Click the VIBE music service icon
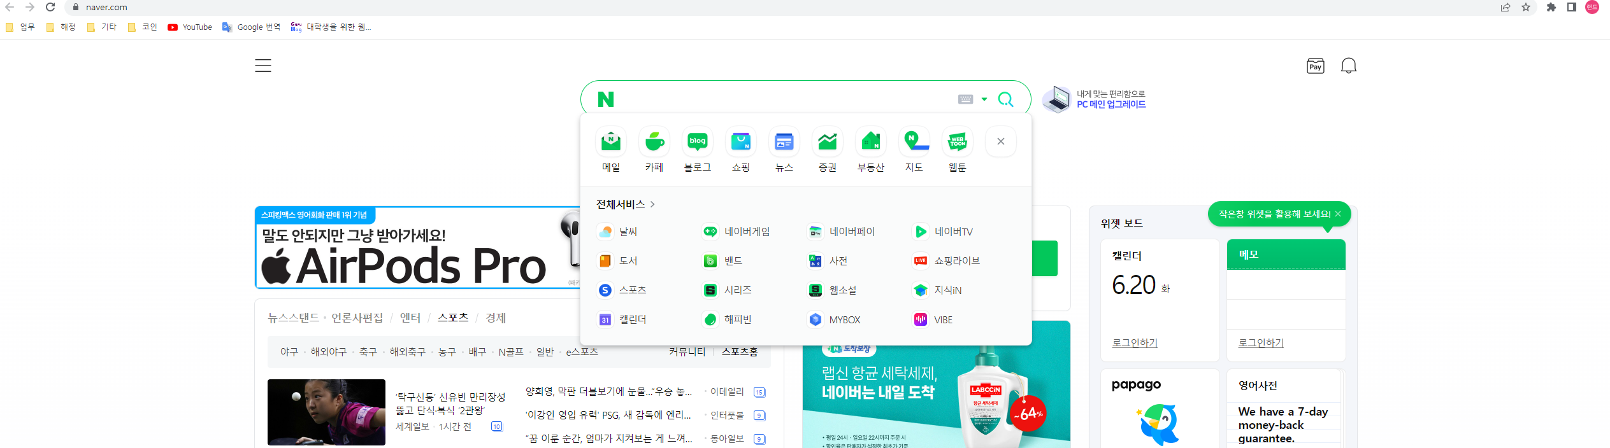 tap(921, 319)
